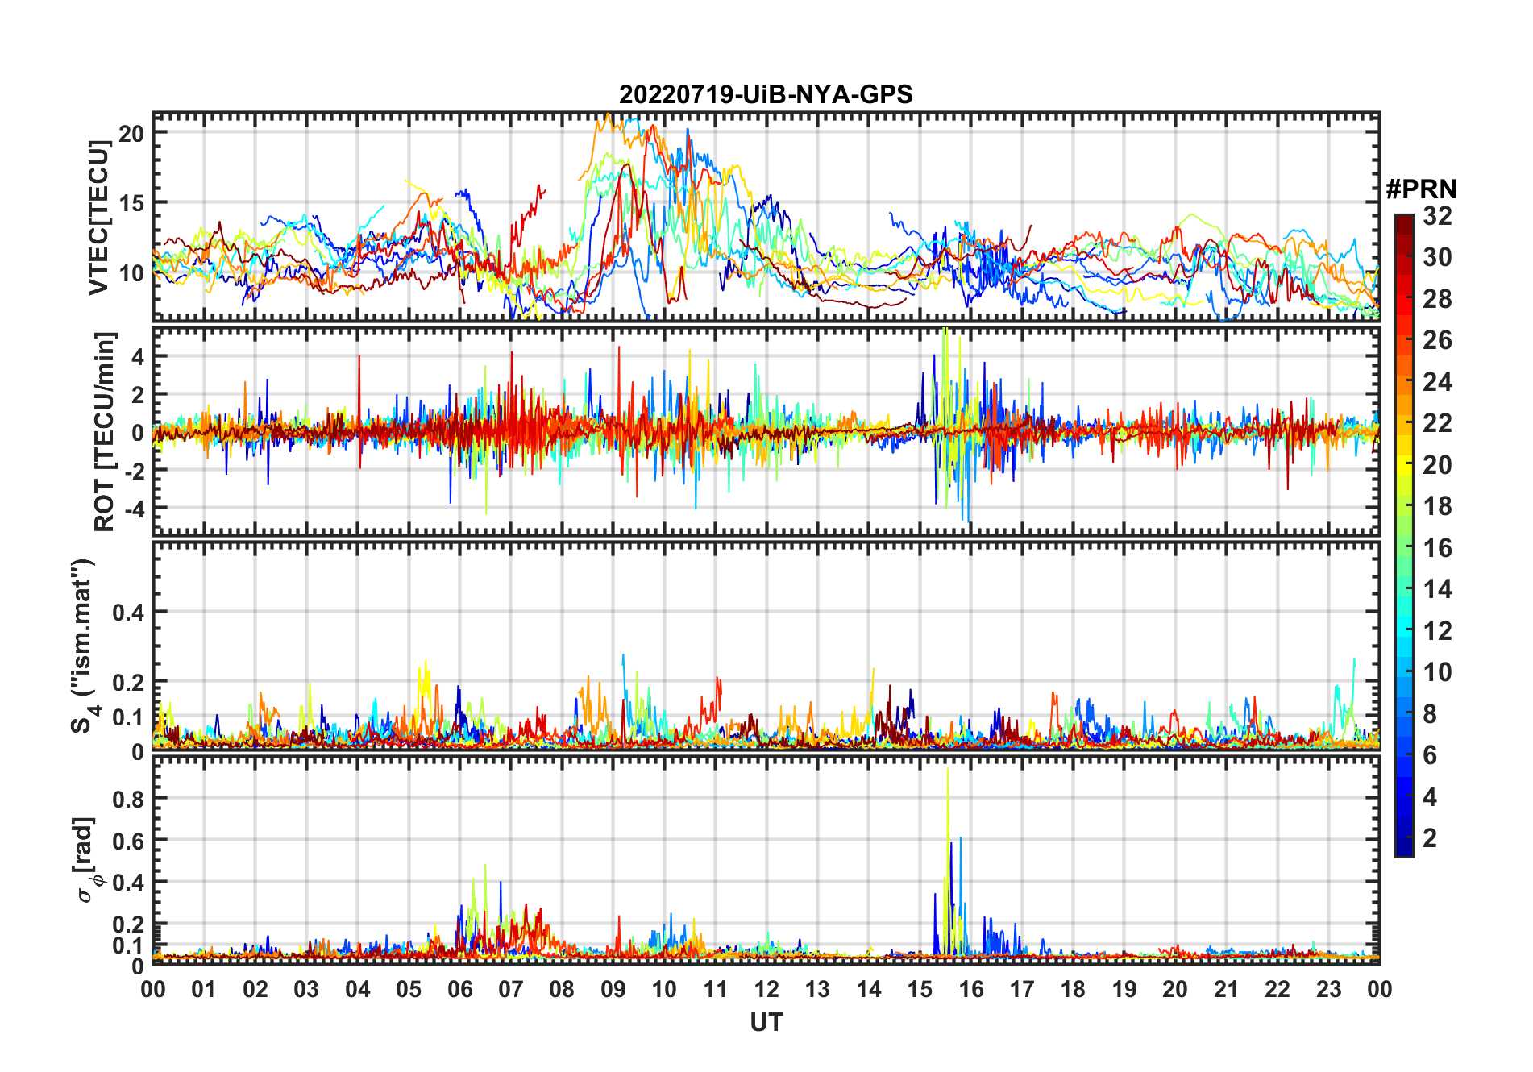The width and height of the screenshot is (1533, 1072).
Task: Click hour 09 on the UT axis
Action: click(613, 989)
